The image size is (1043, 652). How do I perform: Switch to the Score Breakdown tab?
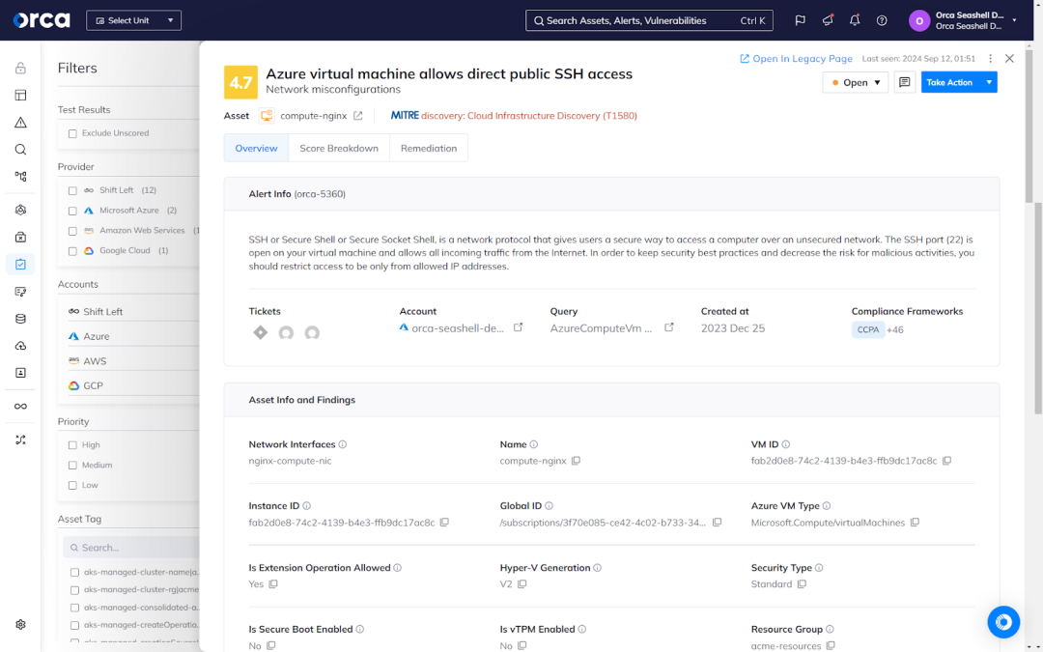pyautogui.click(x=339, y=149)
